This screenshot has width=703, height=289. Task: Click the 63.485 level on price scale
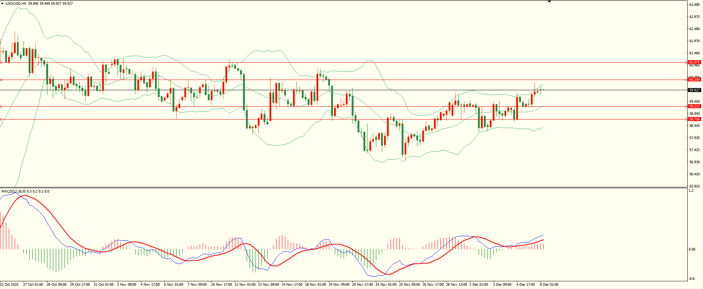[694, 5]
